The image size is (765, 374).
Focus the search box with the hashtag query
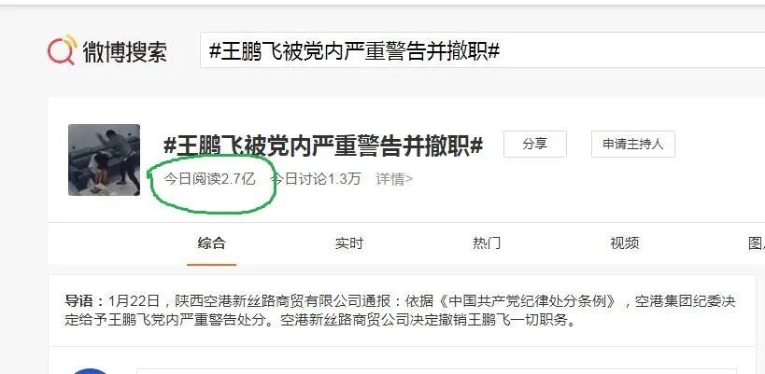click(x=482, y=50)
